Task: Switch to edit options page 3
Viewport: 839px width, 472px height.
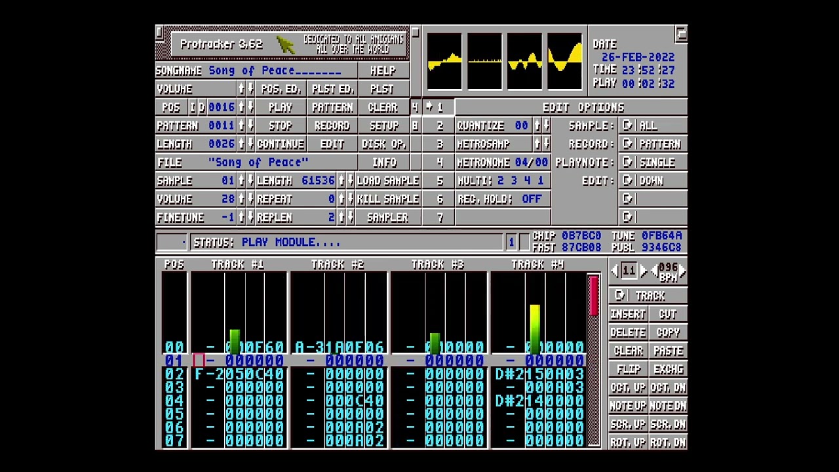Action: point(438,144)
